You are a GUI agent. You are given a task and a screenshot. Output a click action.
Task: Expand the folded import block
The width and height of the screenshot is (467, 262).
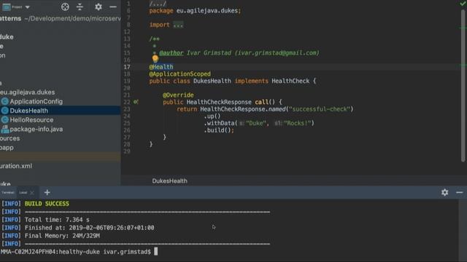[178, 25]
